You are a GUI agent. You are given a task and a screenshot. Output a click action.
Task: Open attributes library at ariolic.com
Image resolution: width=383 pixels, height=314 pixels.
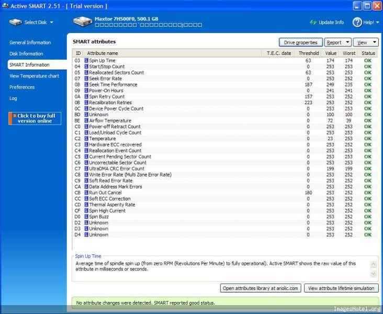[x=261, y=288]
